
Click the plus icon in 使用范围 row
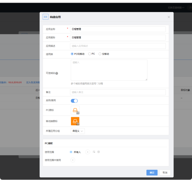pyautogui.click(x=87, y=152)
